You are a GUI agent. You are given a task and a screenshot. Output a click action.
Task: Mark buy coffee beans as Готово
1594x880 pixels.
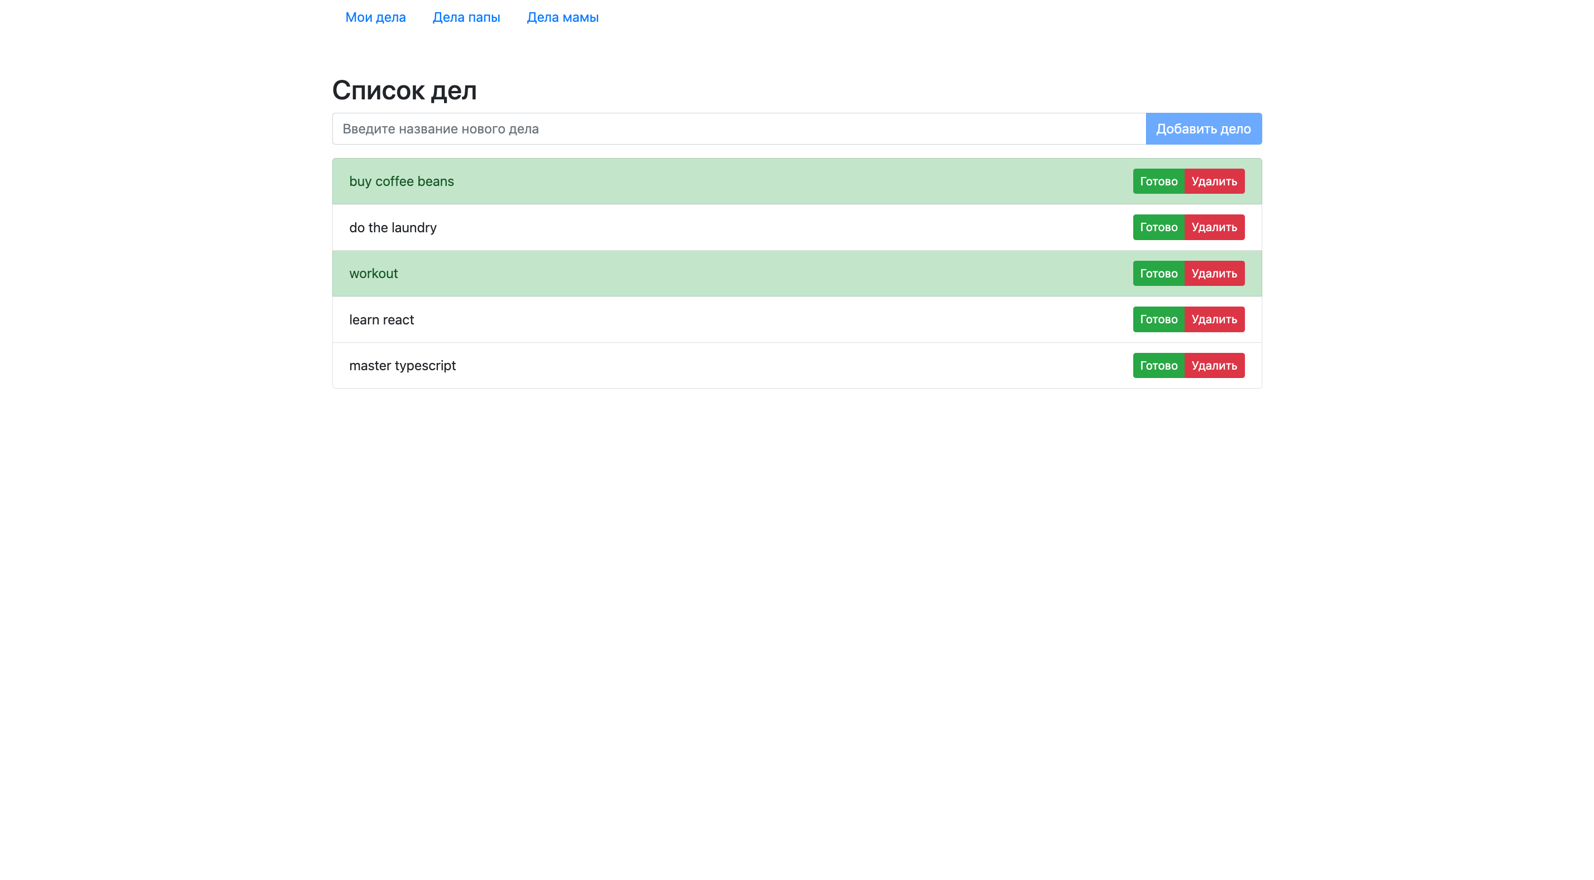point(1158,181)
